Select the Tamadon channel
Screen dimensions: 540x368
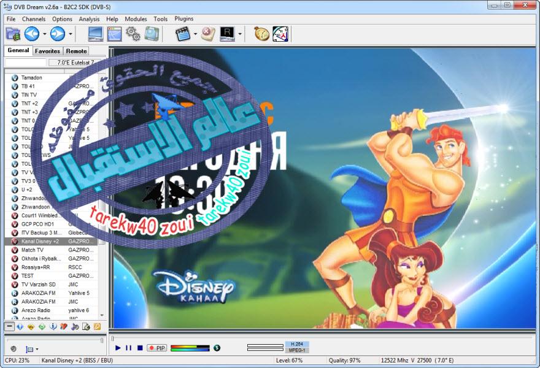[52, 78]
